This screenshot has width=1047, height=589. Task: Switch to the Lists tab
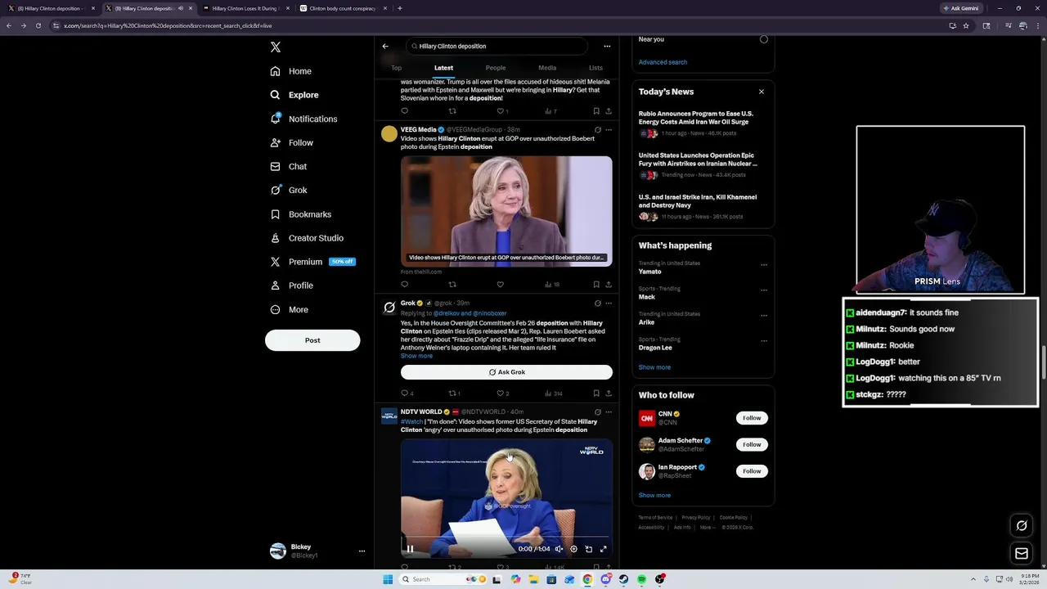click(595, 68)
